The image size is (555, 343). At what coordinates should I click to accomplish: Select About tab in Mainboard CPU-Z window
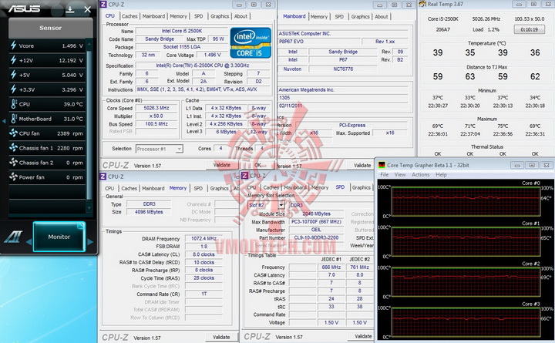382,17
